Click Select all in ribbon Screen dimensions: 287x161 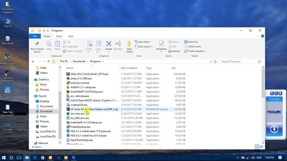pos(191,42)
